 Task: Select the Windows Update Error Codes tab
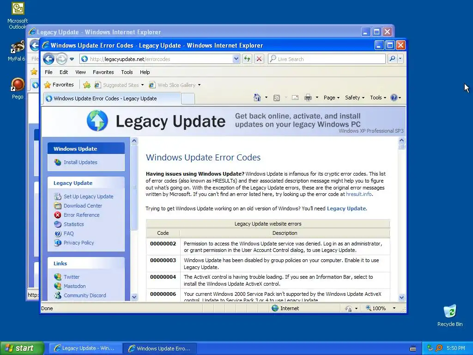coord(112,98)
